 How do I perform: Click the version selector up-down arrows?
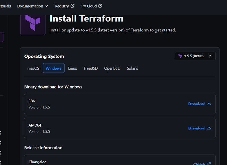[x=210, y=56]
